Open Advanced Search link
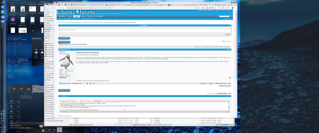 [x=227, y=19]
